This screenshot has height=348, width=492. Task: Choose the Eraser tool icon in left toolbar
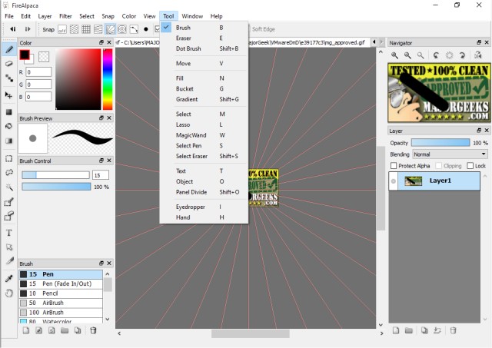8,64
